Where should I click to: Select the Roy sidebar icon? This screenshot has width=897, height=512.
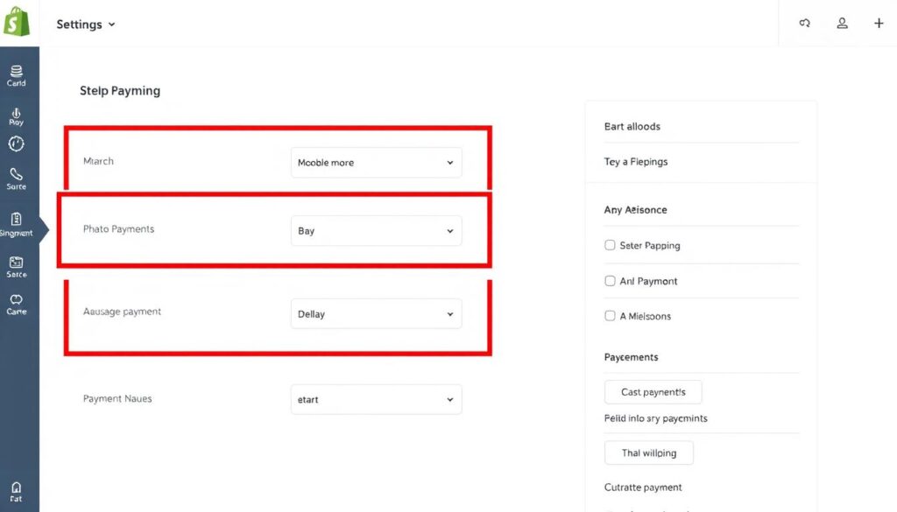tap(17, 115)
